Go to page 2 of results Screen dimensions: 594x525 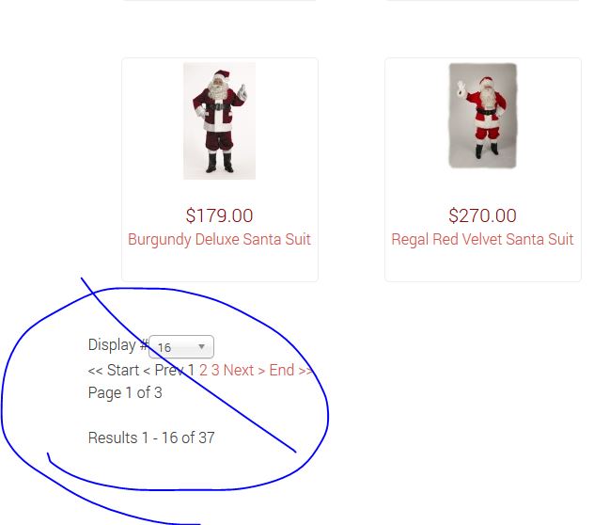click(x=203, y=371)
